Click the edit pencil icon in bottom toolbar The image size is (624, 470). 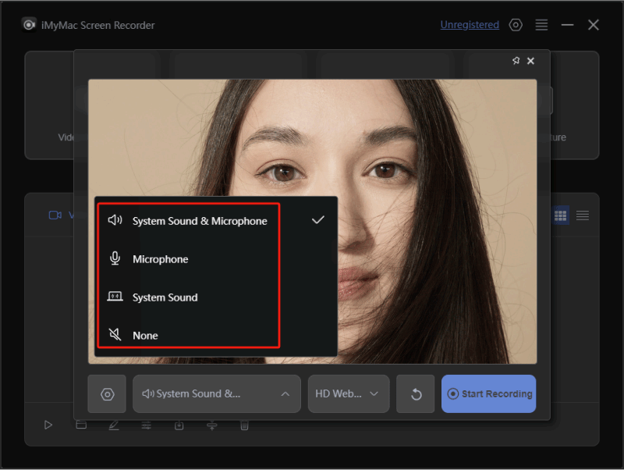point(114,425)
